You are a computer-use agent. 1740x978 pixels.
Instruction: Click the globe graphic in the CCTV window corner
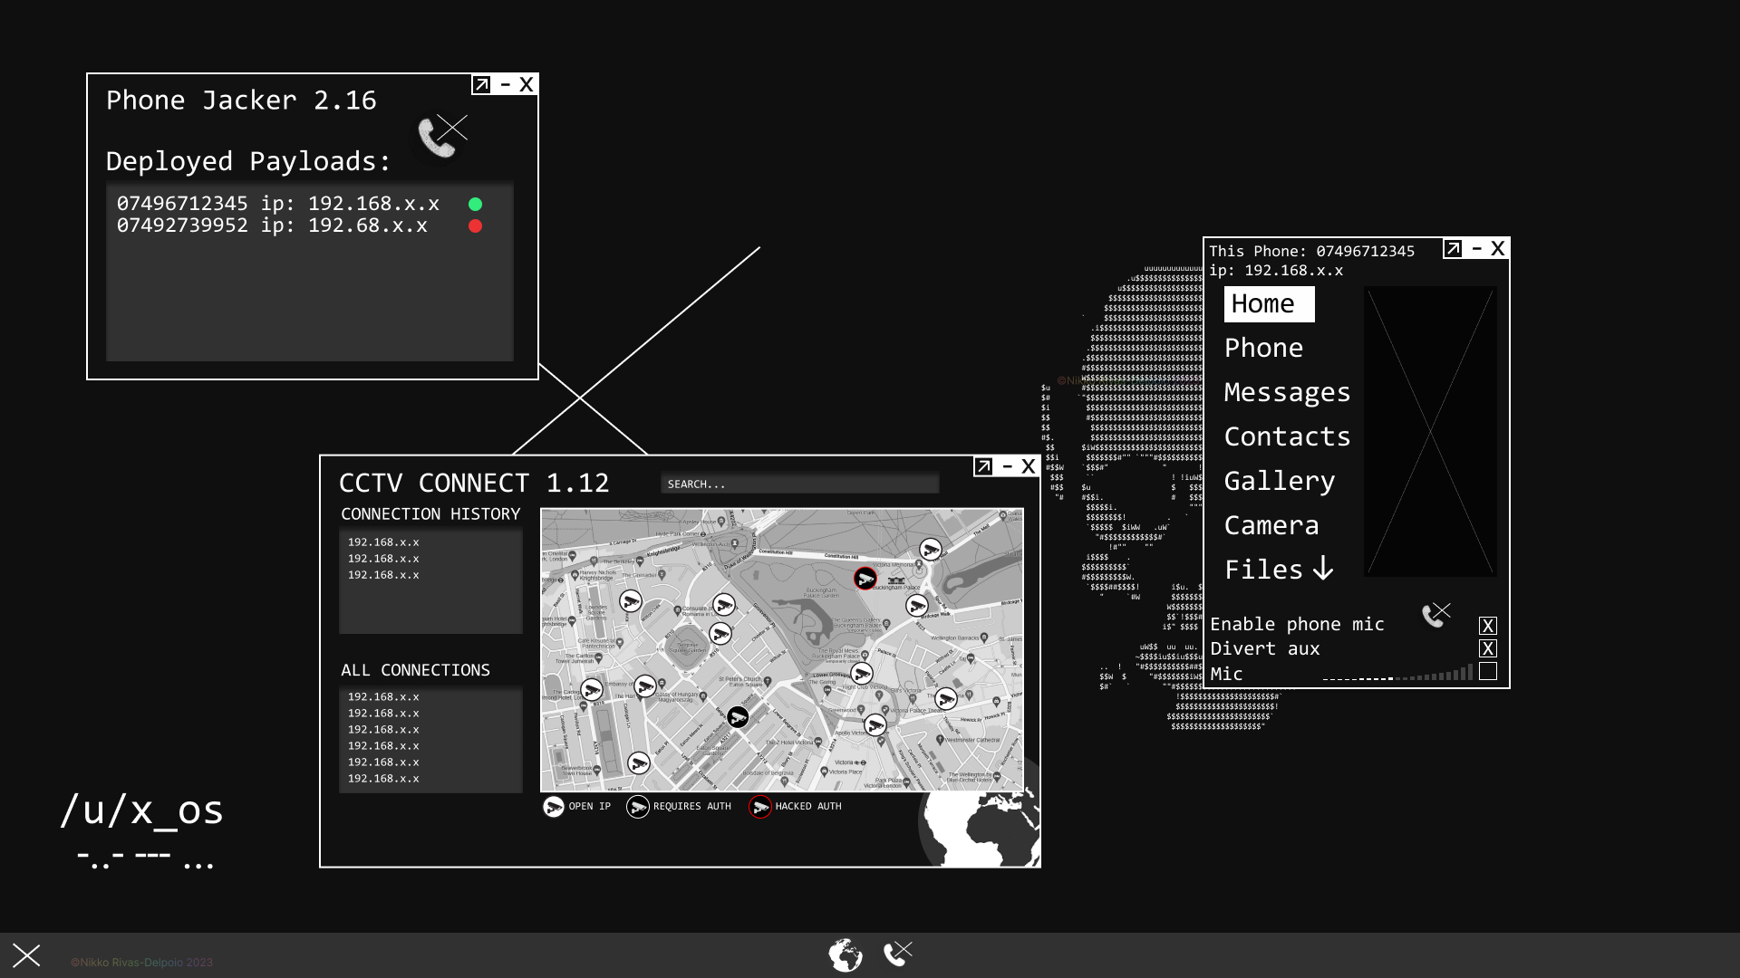(981, 829)
